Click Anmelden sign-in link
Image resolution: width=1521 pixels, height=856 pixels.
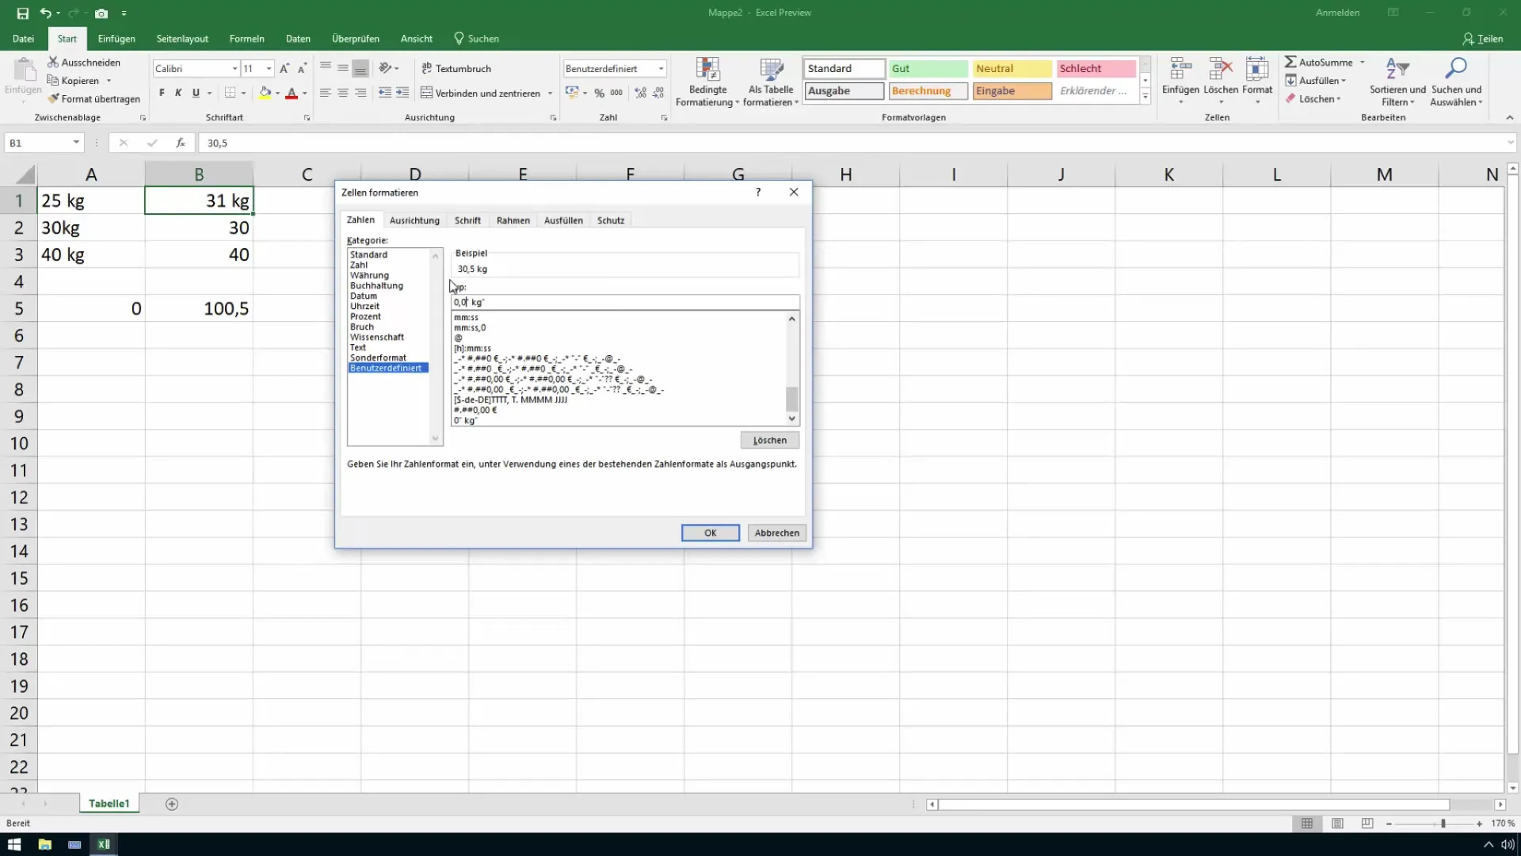(x=1338, y=13)
